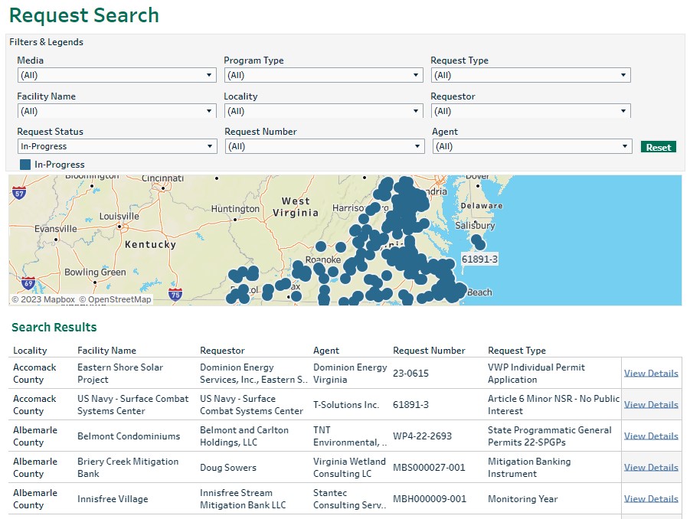The image size is (690, 519).
Task: View Details for request 61891-3
Action: point(651,404)
